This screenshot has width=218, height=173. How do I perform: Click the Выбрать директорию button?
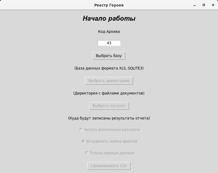tap(109, 81)
